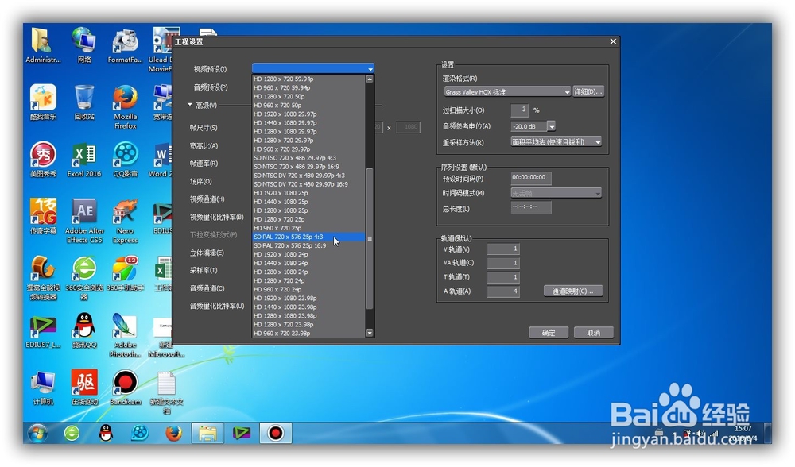Collapse the 高级 section
This screenshot has height=467, width=795.
(x=190, y=104)
